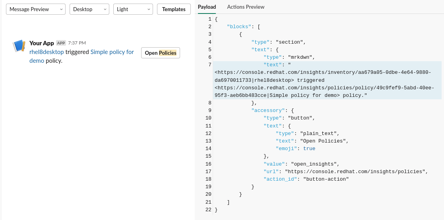444x220 pixels.
Task: Click the Your App notebook avatar icon
Action: [x=19, y=46]
